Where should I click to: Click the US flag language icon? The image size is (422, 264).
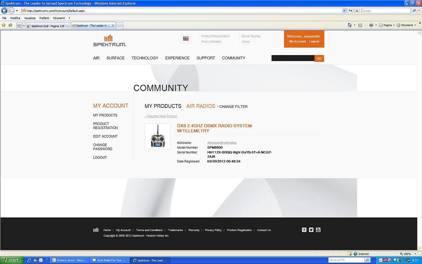pyautogui.click(x=186, y=39)
